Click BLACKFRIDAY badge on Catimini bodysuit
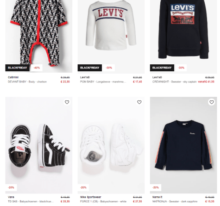This screenshot has height=206, width=220. pos(17,68)
